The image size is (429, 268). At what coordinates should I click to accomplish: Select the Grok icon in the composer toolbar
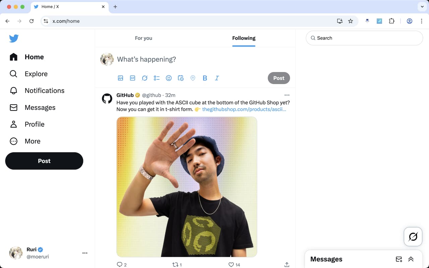[x=144, y=78]
